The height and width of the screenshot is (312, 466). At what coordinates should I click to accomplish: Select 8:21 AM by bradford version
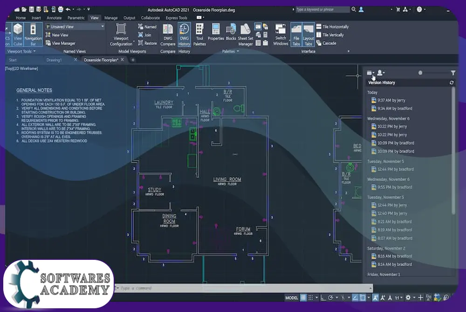click(391, 222)
